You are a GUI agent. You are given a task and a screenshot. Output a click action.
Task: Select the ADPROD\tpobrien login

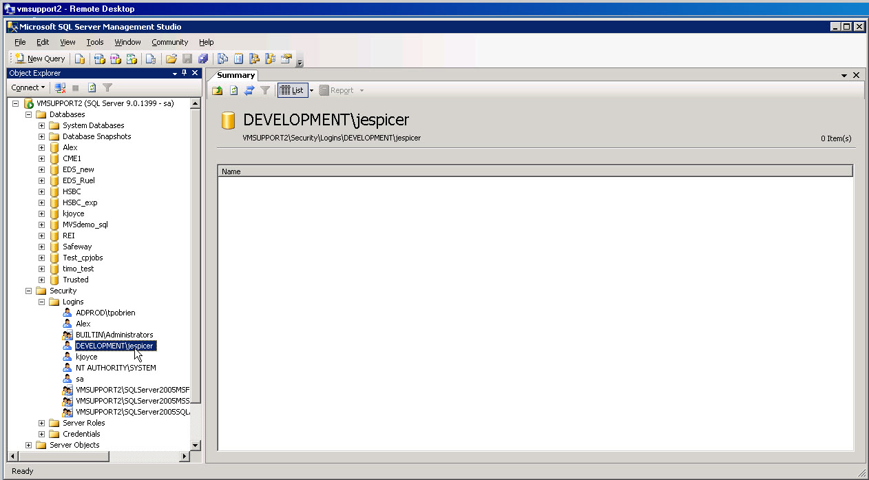[105, 313]
